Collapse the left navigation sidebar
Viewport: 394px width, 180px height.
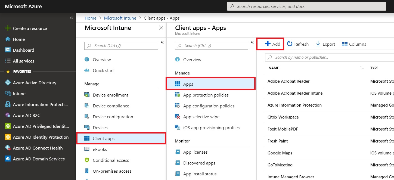click(x=72, y=18)
